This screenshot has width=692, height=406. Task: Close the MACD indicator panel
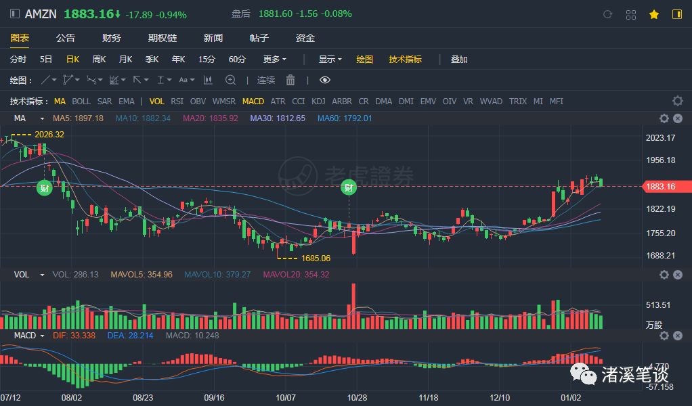pyautogui.click(x=677, y=336)
